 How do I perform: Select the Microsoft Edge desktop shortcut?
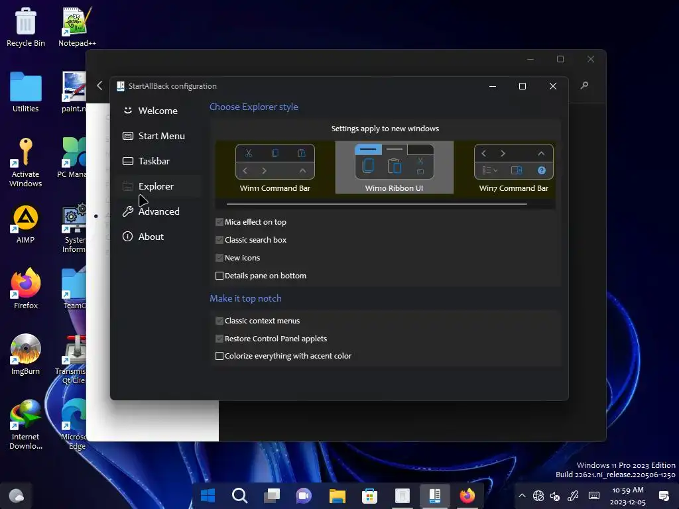click(x=74, y=425)
